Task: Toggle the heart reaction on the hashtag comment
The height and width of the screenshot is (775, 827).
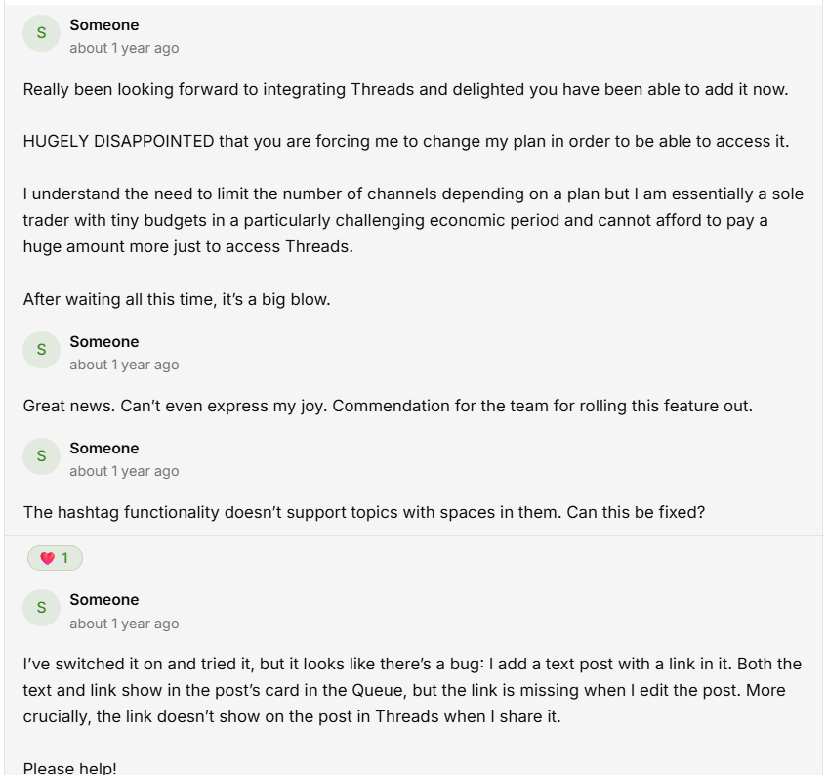Action: [55, 558]
